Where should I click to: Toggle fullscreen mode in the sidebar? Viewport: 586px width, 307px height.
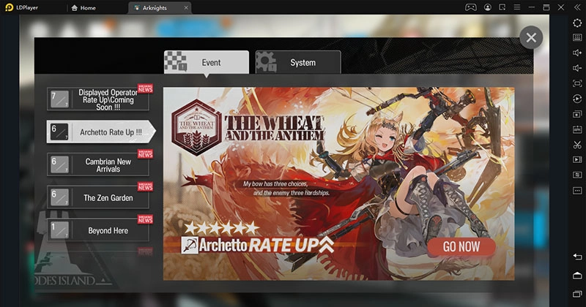pyautogui.click(x=577, y=83)
